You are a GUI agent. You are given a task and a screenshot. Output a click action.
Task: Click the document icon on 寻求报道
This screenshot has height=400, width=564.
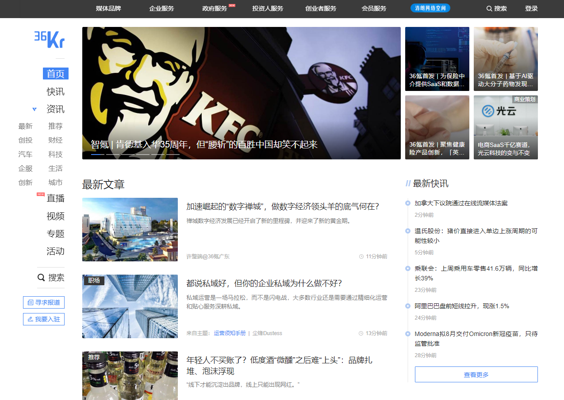(31, 302)
